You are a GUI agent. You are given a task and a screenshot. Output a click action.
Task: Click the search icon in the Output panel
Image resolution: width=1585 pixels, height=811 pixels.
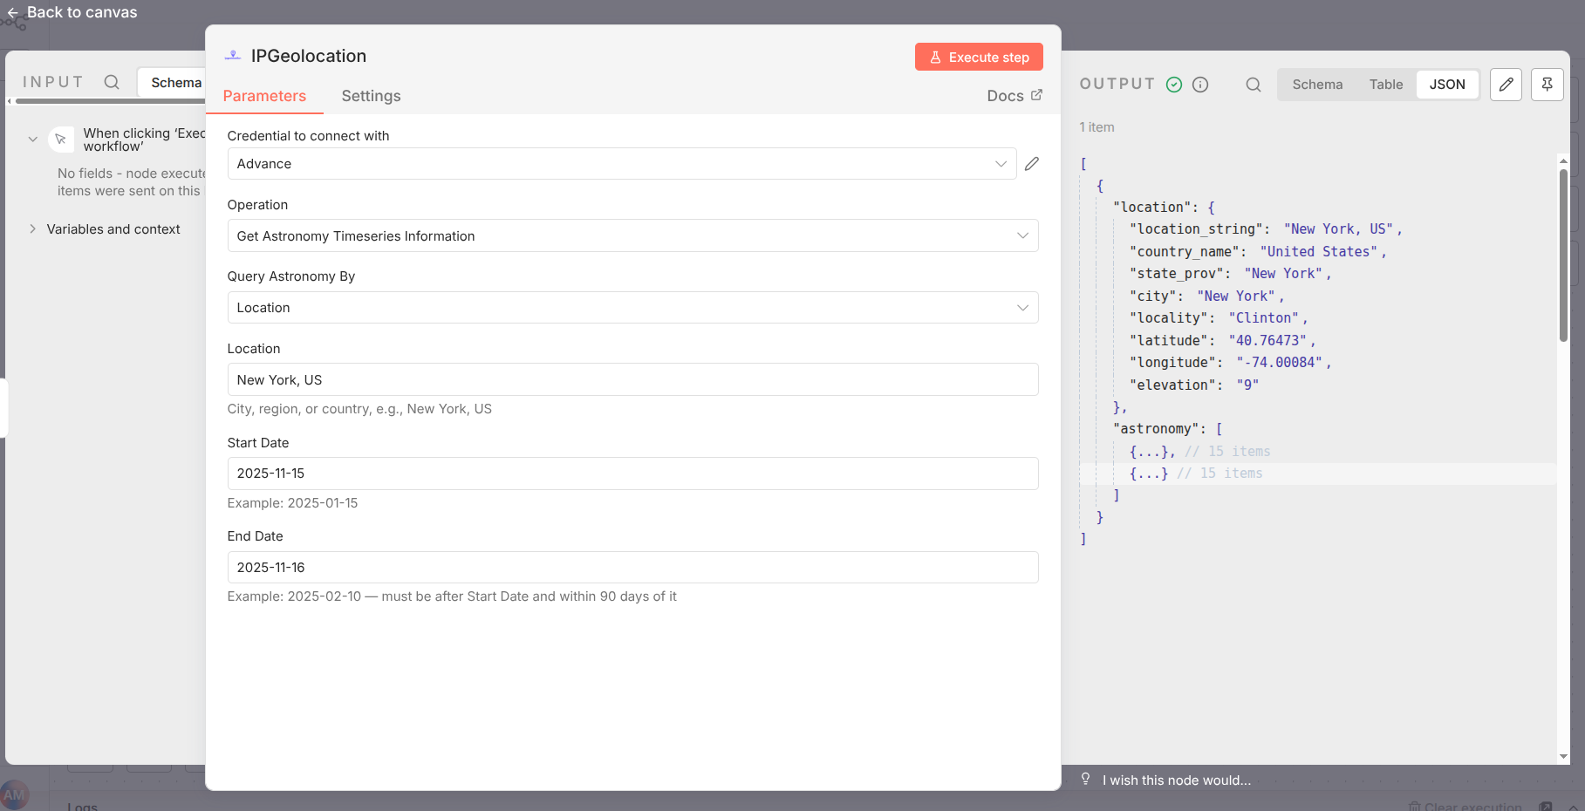1253,85
